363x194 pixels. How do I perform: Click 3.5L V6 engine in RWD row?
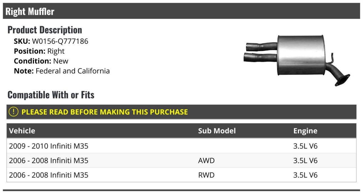click(x=305, y=175)
